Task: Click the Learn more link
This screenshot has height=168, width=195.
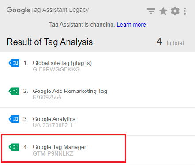Action: (131, 24)
